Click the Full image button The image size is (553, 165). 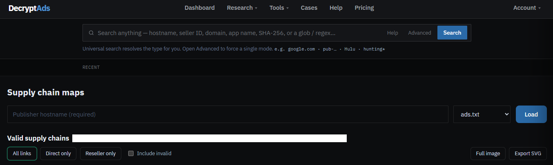(x=488, y=154)
